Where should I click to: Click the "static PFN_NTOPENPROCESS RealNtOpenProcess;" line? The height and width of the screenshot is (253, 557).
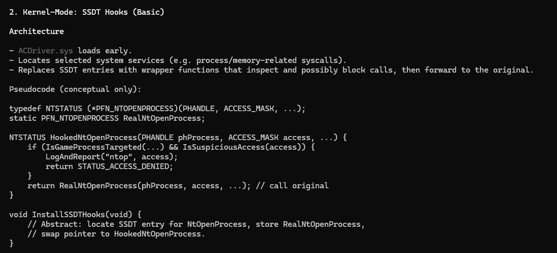point(107,118)
